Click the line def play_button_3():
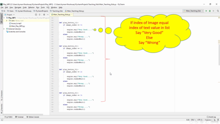Viewport: 220px width, 124px height. point(69,70)
